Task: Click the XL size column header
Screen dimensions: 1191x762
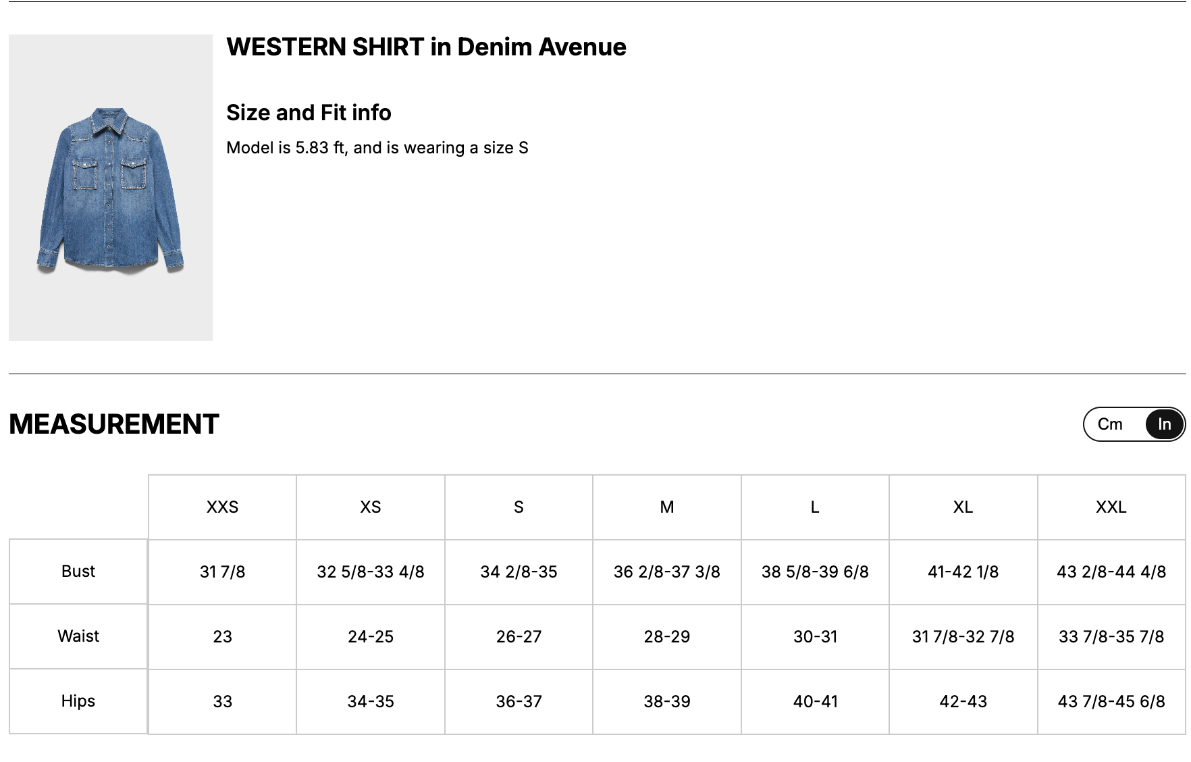Action: (x=963, y=507)
